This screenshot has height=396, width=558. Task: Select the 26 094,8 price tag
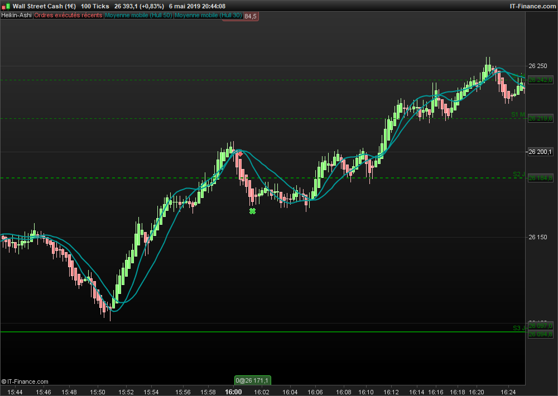540,334
